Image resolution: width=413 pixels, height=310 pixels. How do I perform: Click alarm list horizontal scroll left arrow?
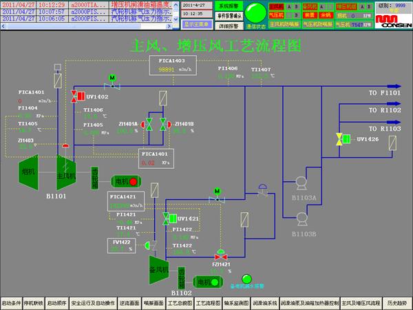[3, 26]
